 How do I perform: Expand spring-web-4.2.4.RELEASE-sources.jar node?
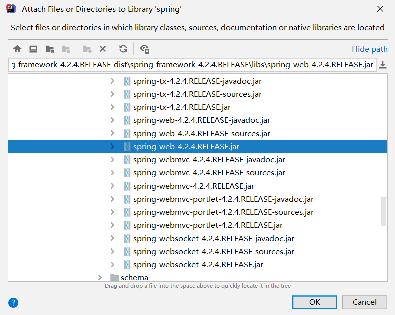(112, 133)
